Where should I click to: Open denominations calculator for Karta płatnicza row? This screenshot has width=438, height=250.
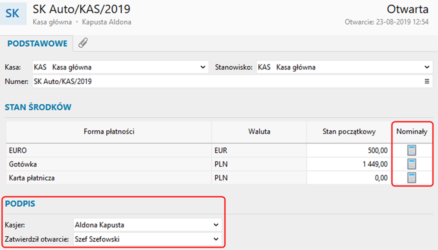pos(412,178)
